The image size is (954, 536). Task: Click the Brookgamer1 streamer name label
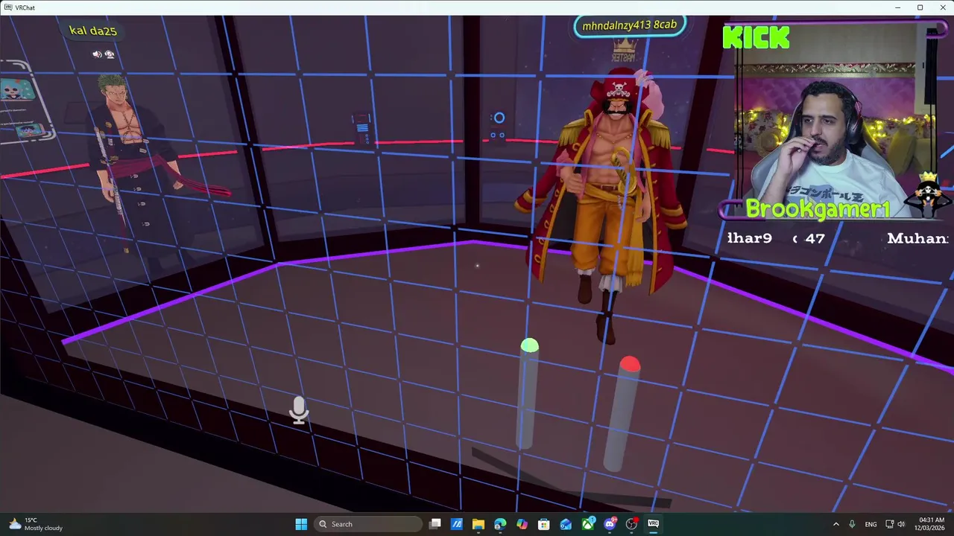(x=818, y=209)
